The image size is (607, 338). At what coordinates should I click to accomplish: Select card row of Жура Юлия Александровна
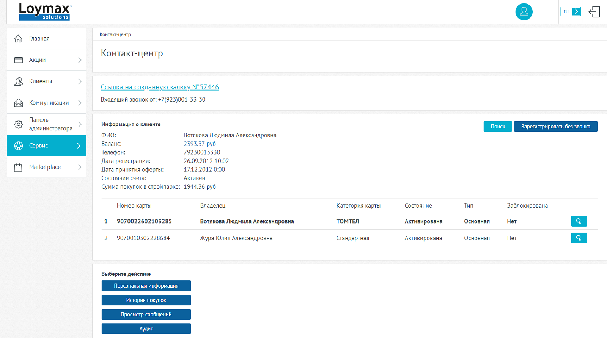point(349,238)
